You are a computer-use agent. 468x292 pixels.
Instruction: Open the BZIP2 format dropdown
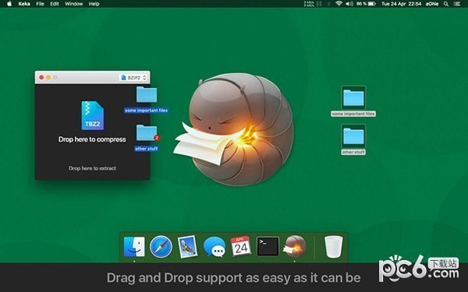point(133,78)
